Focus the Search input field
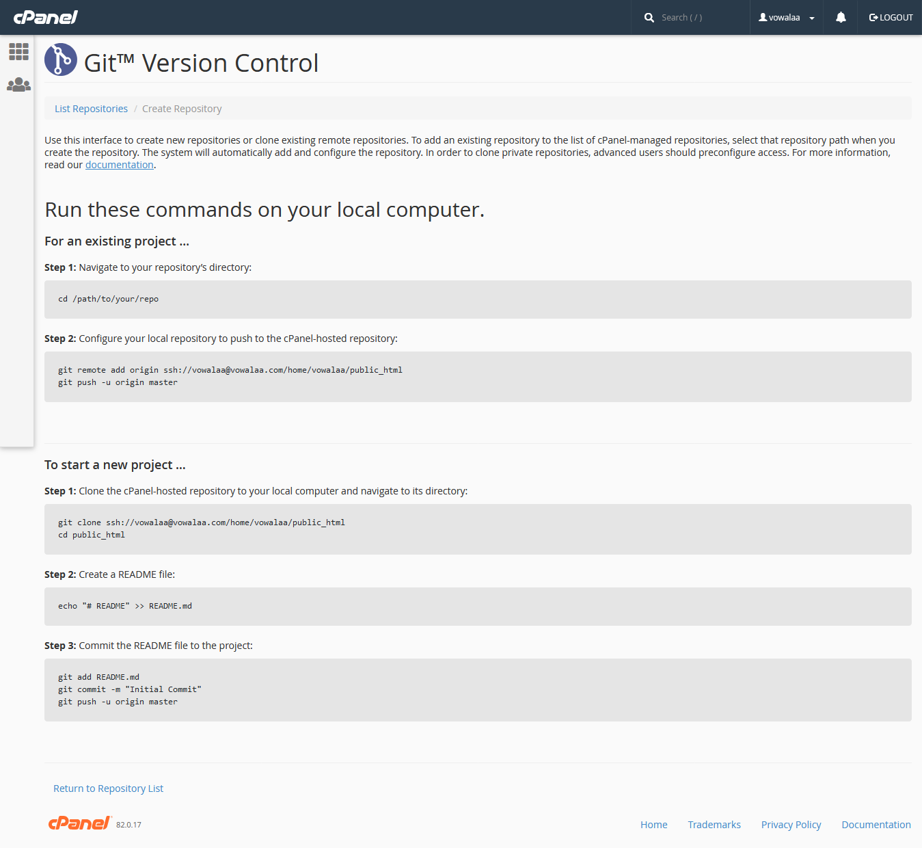 point(701,18)
